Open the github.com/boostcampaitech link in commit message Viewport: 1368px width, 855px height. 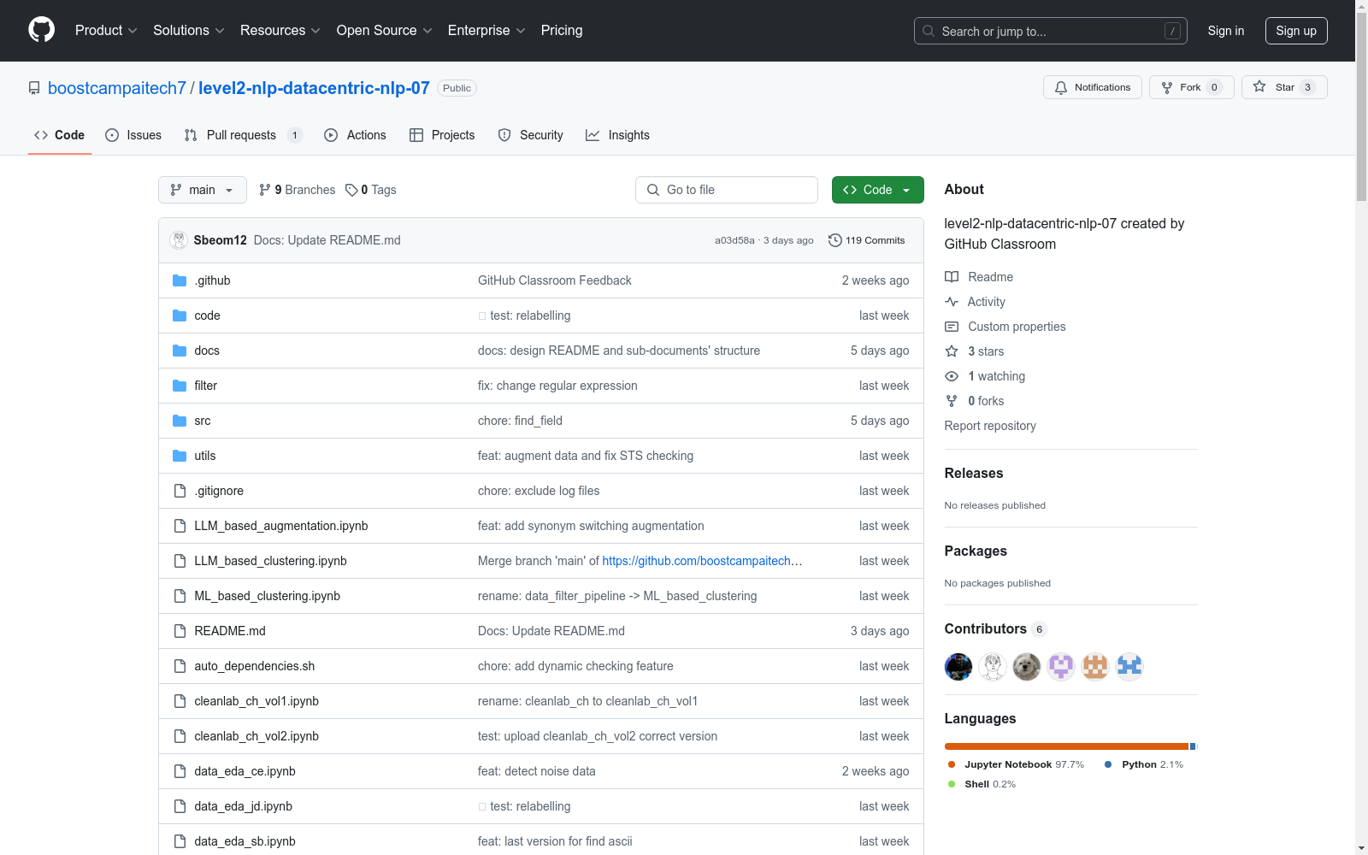[x=702, y=561]
